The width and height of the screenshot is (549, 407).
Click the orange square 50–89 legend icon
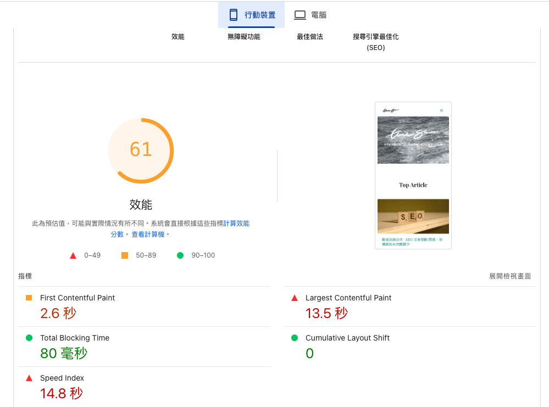125,255
